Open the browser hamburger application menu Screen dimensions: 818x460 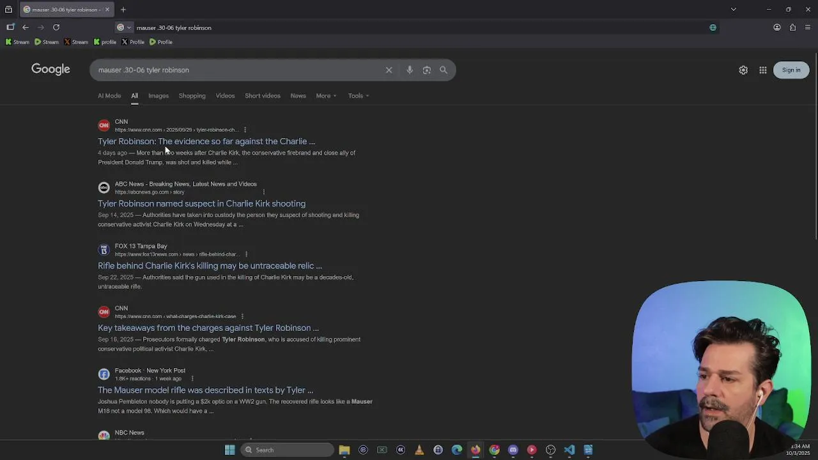pyautogui.click(x=808, y=27)
